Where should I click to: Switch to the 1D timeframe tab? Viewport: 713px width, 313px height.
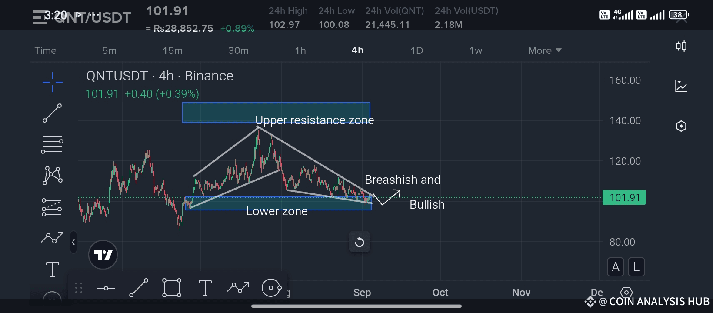point(416,50)
